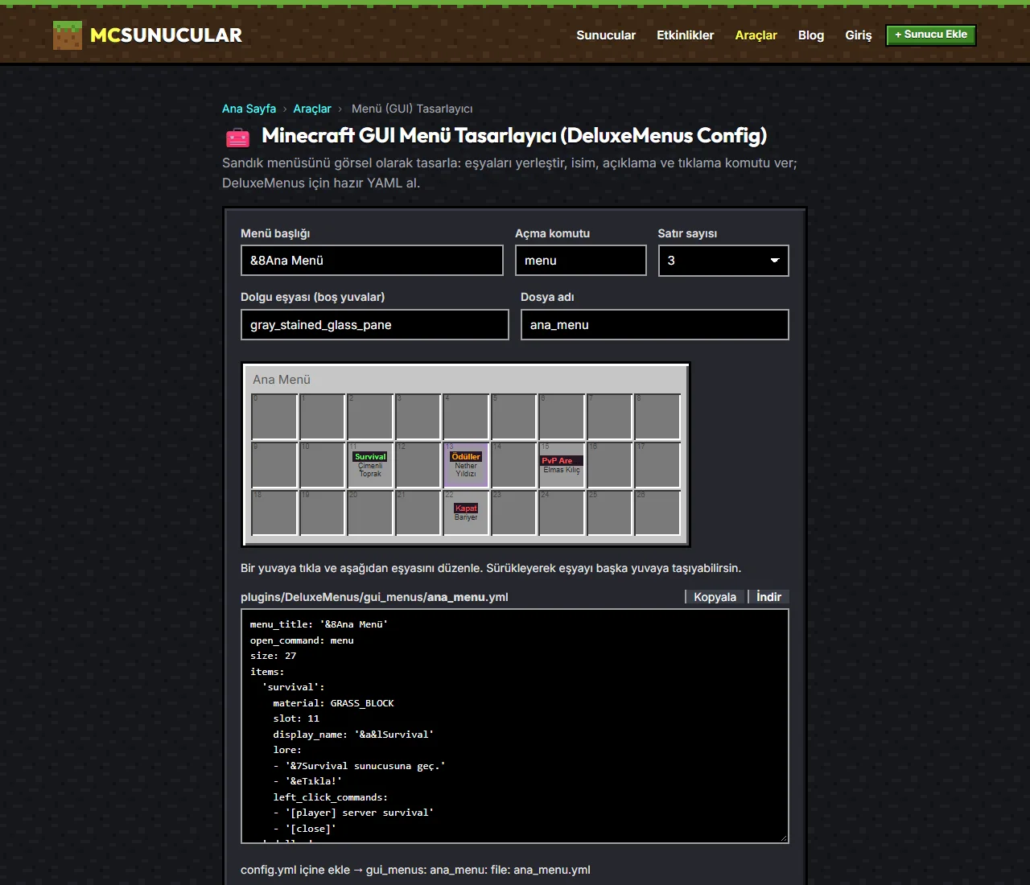The width and height of the screenshot is (1030, 885).
Task: Select empty slot 2 in the grid
Action: [370, 417]
